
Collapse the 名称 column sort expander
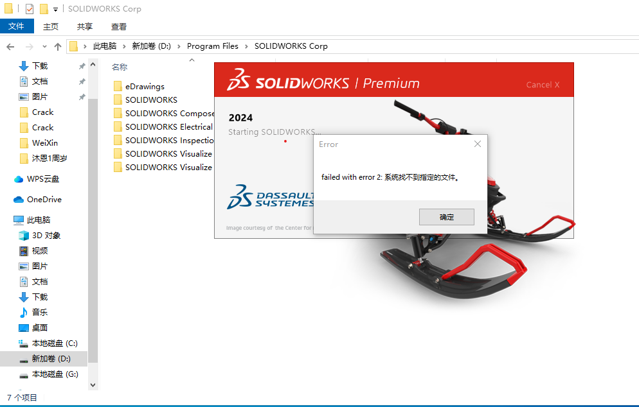pyautogui.click(x=192, y=59)
